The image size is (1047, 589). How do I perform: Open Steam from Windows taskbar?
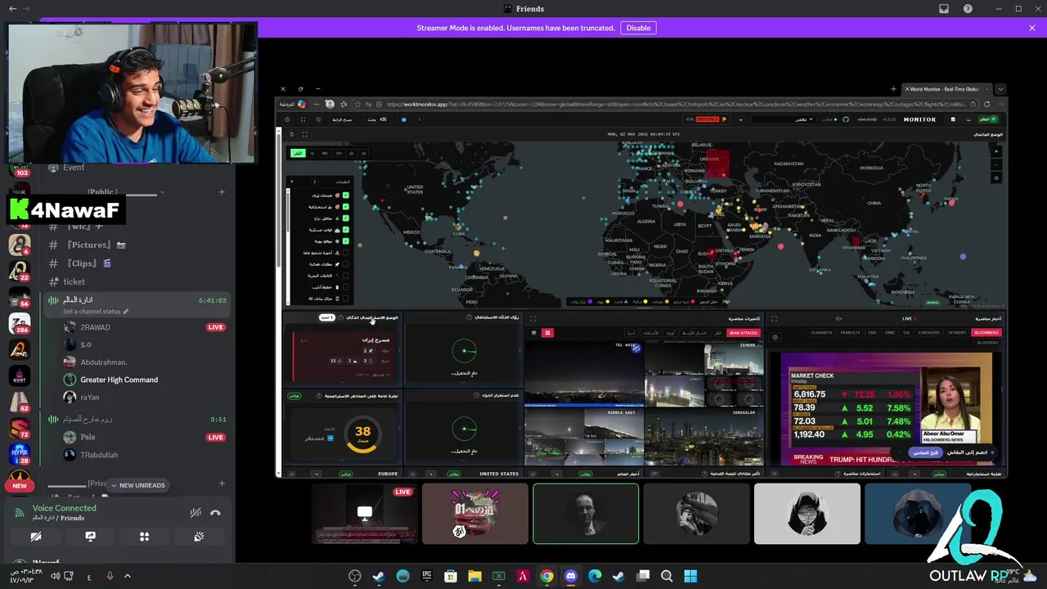379,576
